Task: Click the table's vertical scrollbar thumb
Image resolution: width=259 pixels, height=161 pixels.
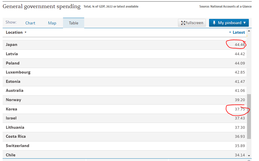Action: [x=249, y=117]
